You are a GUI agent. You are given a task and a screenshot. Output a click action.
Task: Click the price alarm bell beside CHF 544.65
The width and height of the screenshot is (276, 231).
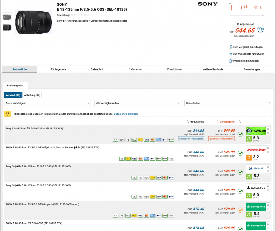[260, 30]
